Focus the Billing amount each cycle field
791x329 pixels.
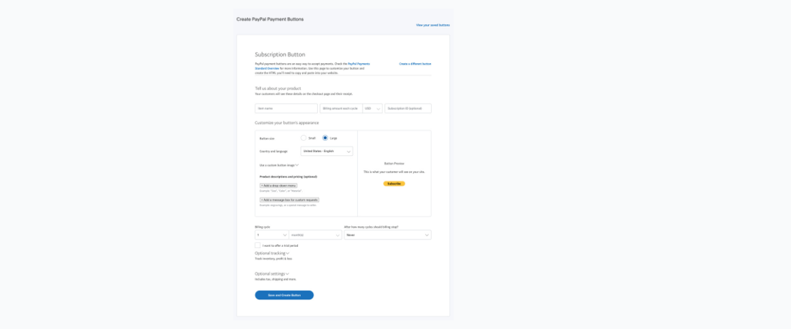point(341,109)
